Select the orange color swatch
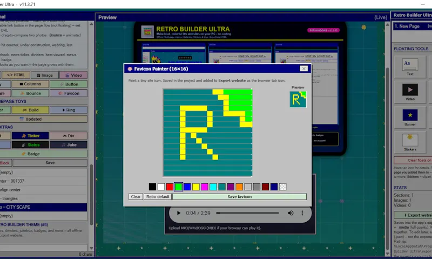The height and width of the screenshot is (259, 432). pyautogui.click(x=239, y=187)
